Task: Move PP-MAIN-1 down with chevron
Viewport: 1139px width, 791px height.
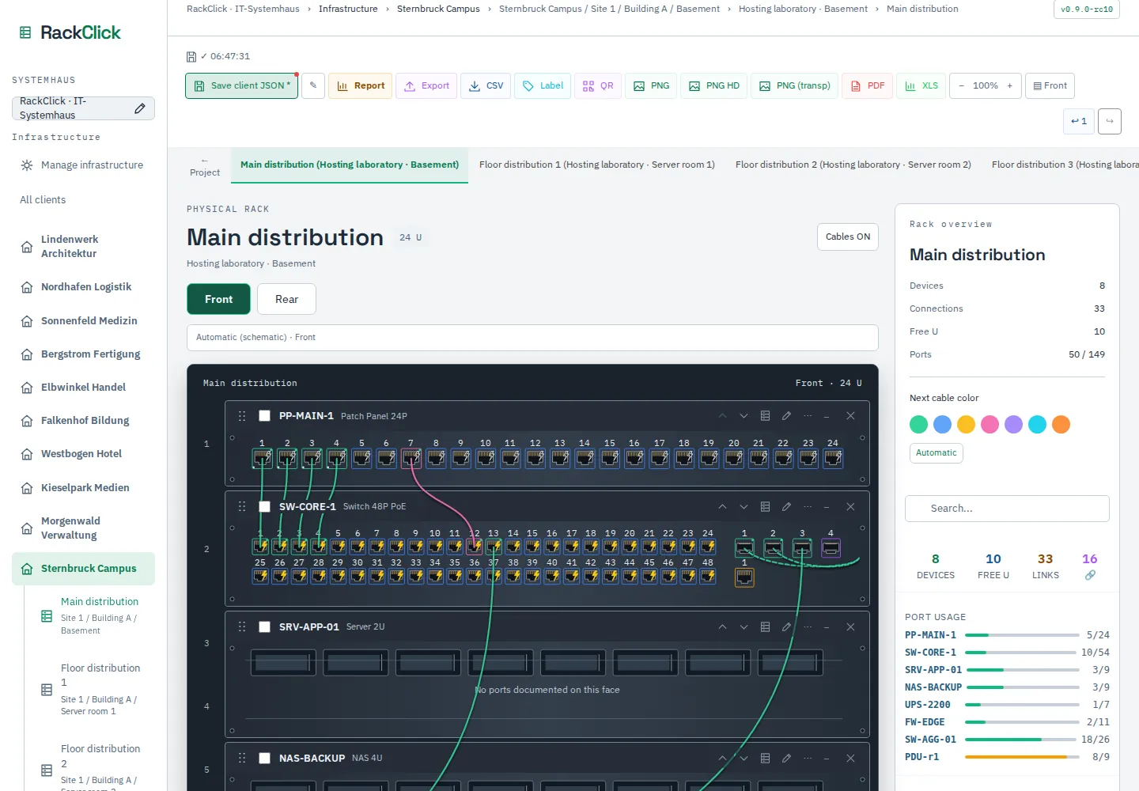Action: point(744,416)
